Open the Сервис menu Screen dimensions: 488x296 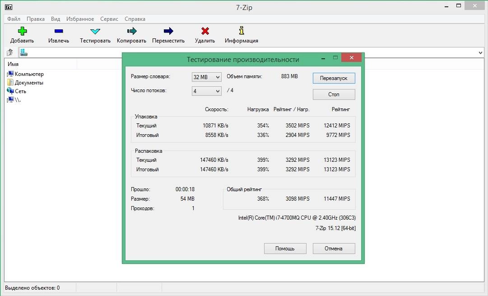[x=109, y=19]
